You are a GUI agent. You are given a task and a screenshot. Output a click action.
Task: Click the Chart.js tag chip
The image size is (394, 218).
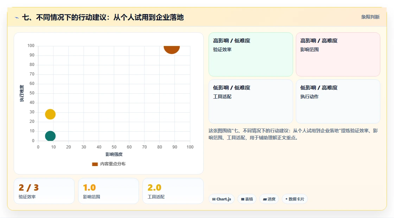coord(222,199)
